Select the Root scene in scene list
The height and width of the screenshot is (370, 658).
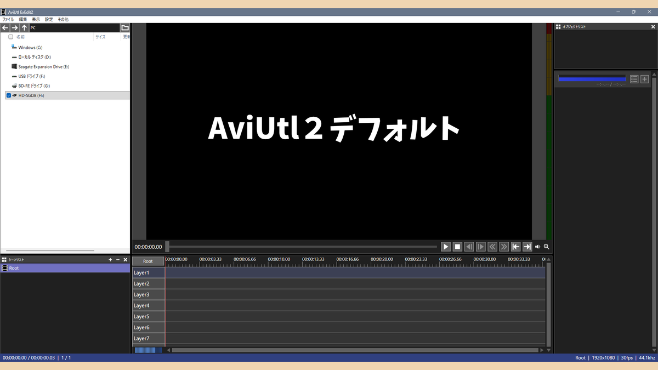click(65, 268)
